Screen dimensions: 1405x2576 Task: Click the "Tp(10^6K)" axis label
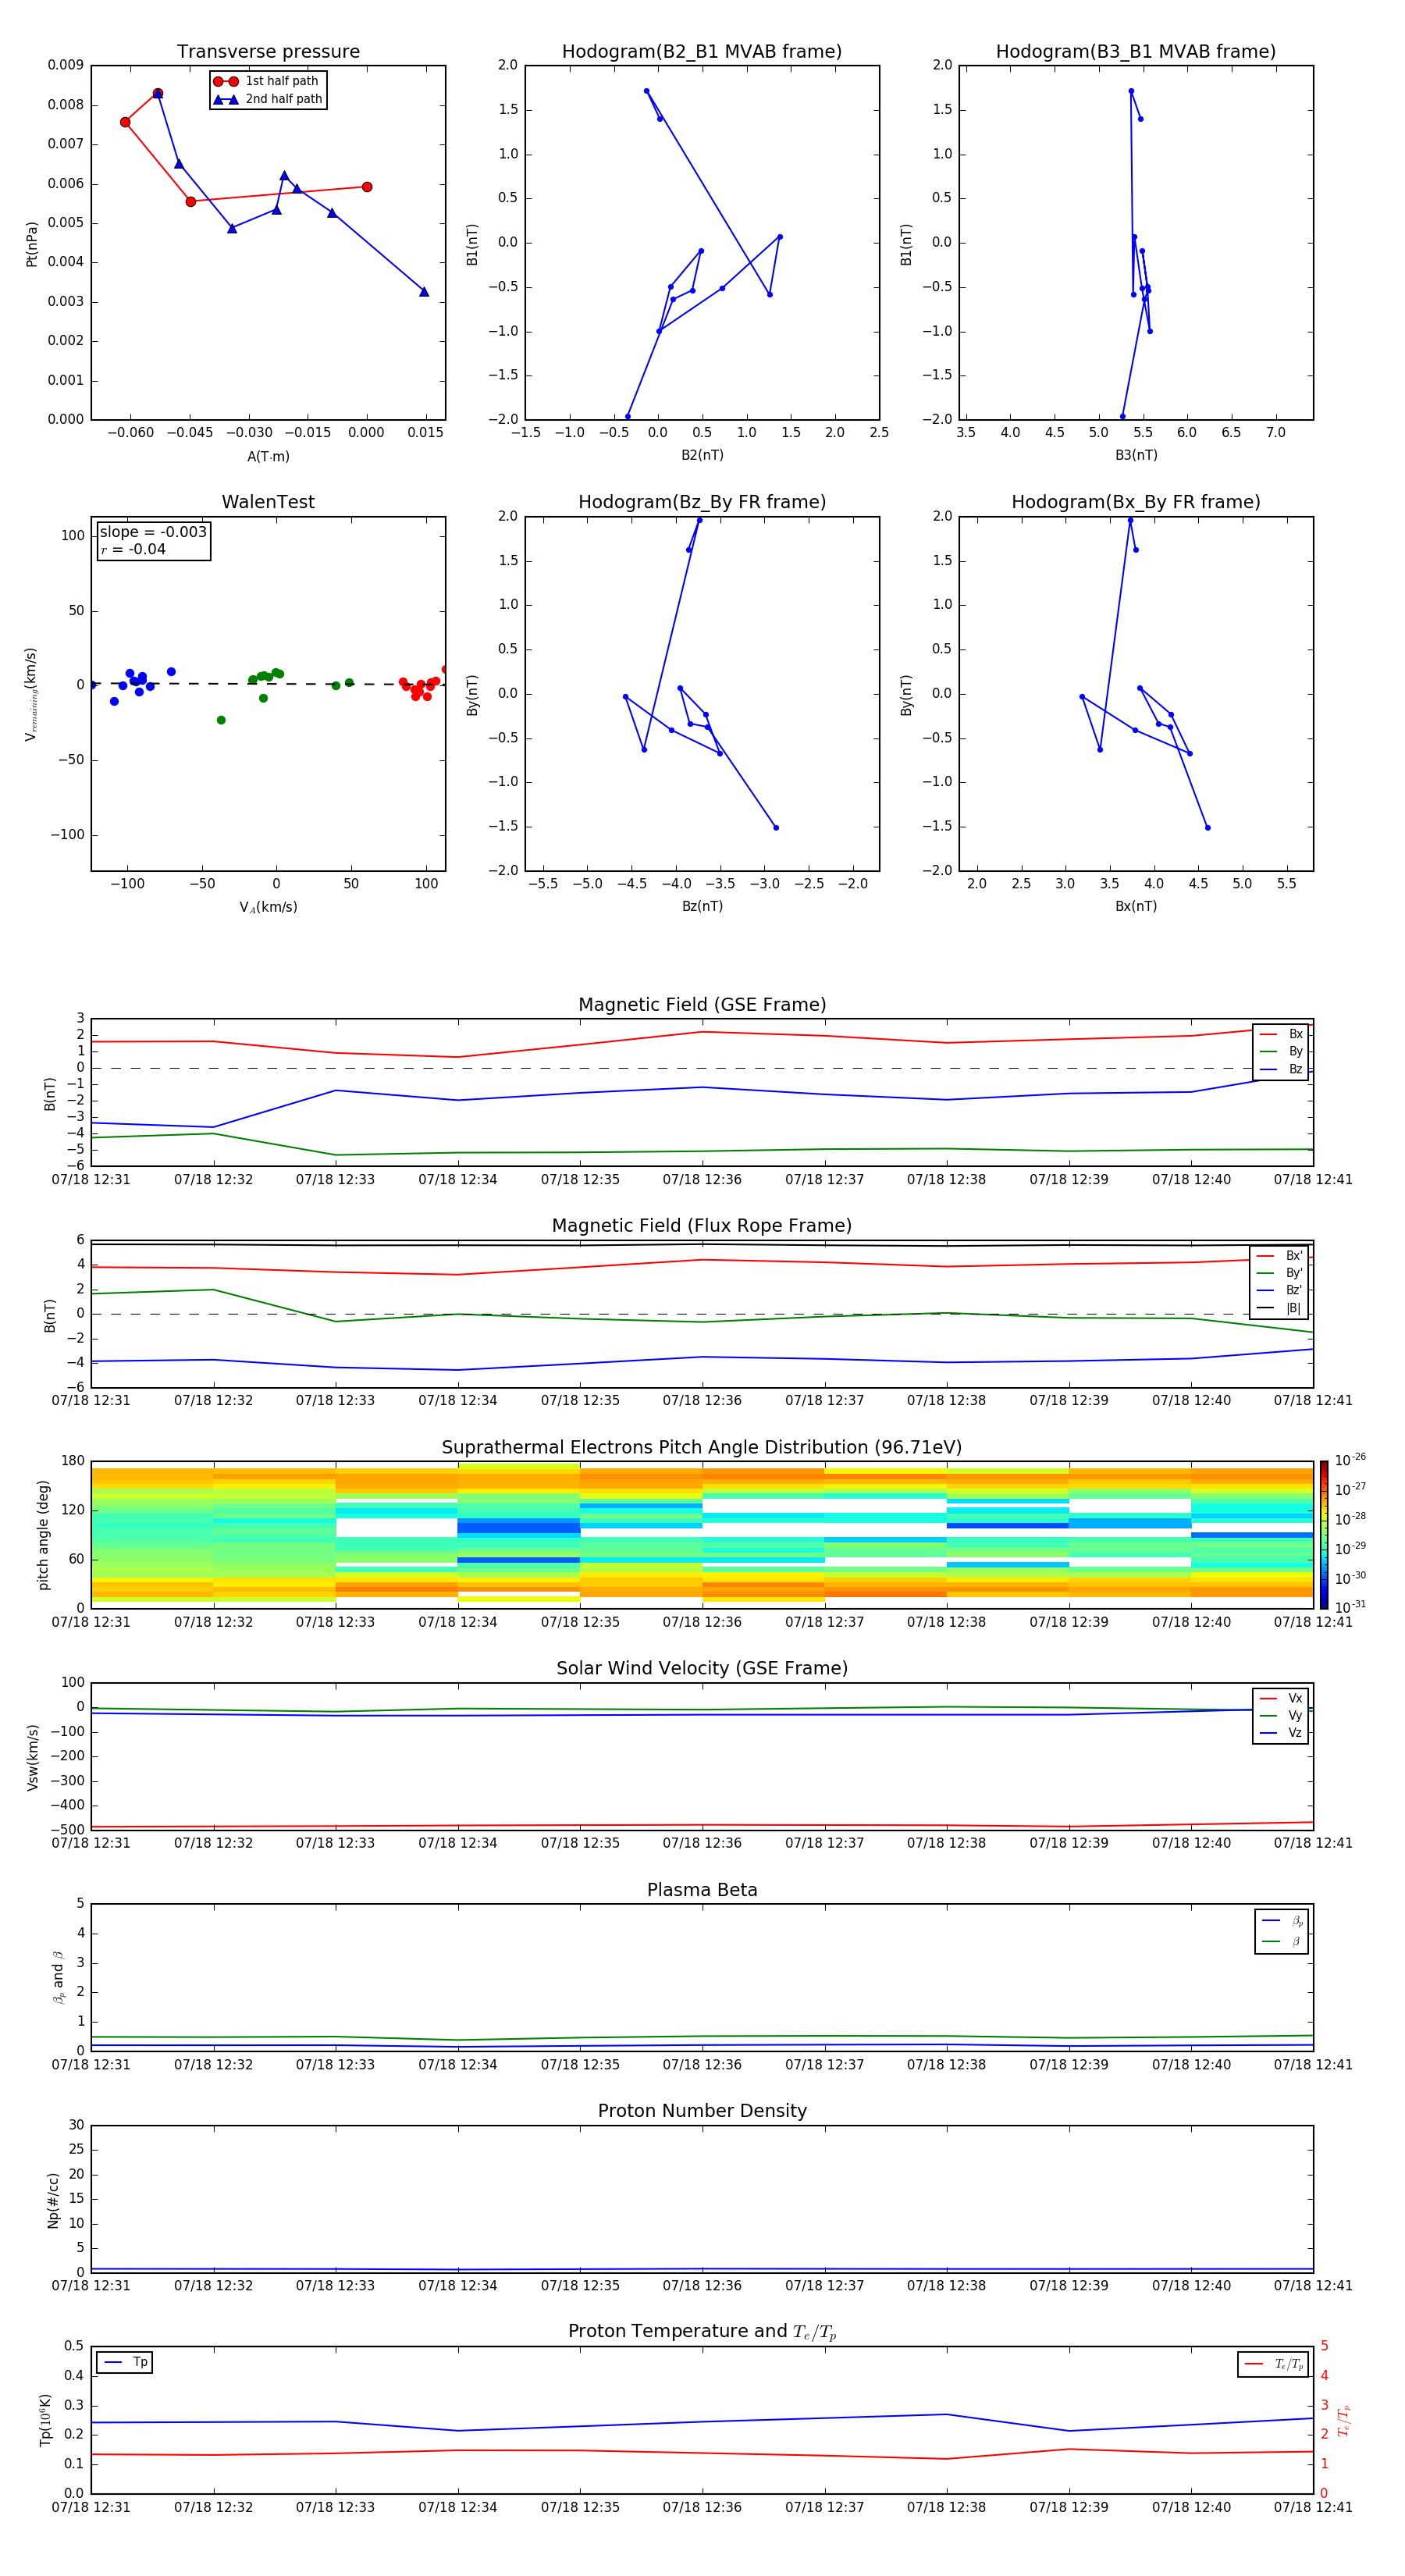tap(45, 2420)
